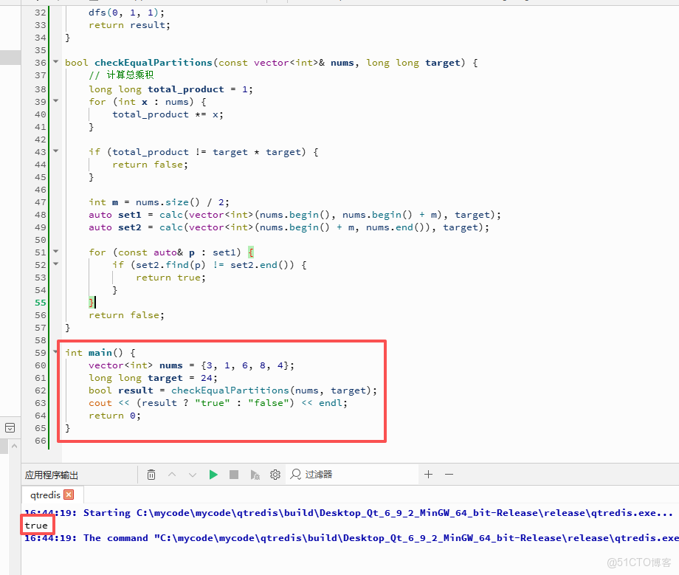Focus the output filter search field
The width and height of the screenshot is (679, 575).
pos(353,475)
